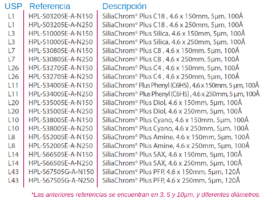271x199 pixels.
Task: Click reference HPL-S10005E-A-N150
Action: pos(61,33)
